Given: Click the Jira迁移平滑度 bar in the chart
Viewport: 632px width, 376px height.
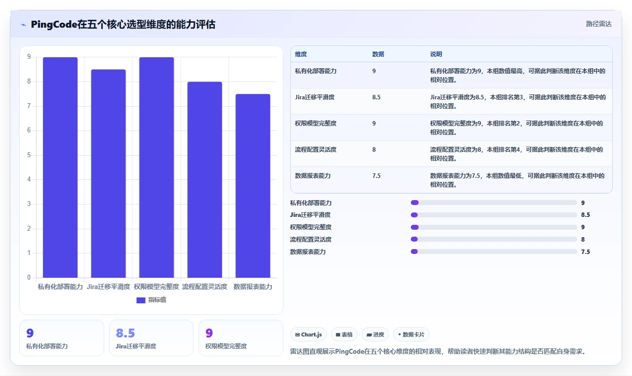Looking at the screenshot, I should pos(108,173).
